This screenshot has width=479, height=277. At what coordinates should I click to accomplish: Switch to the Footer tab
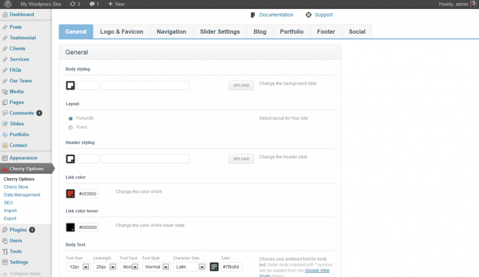pyautogui.click(x=326, y=31)
